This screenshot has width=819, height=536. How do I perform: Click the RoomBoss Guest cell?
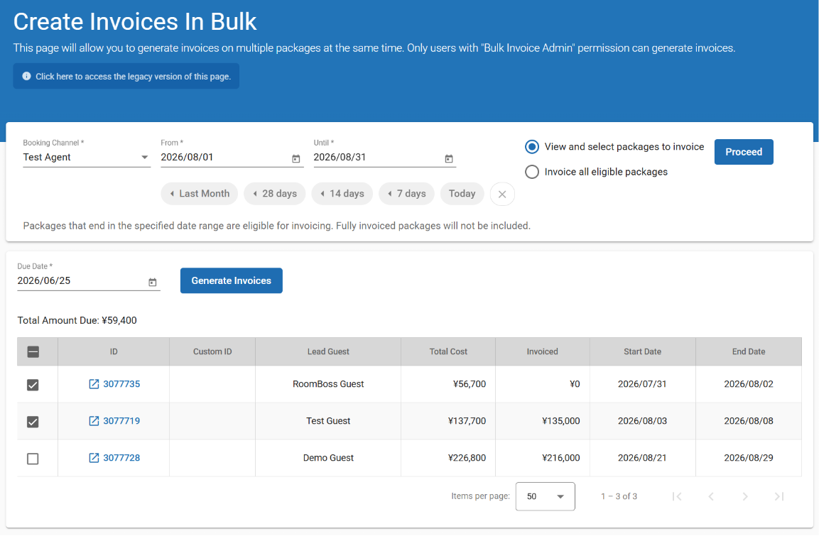328,384
